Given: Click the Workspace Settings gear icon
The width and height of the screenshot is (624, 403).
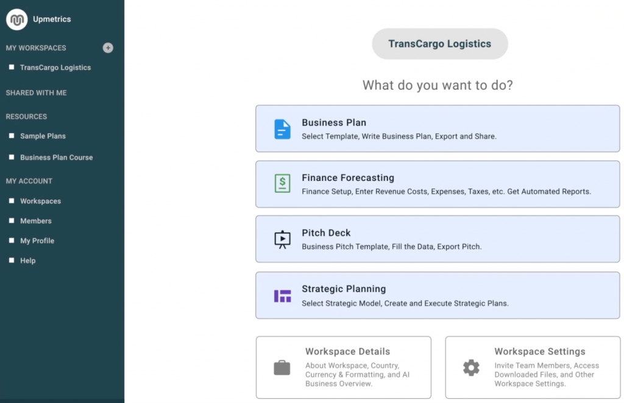Looking at the screenshot, I should 471,368.
